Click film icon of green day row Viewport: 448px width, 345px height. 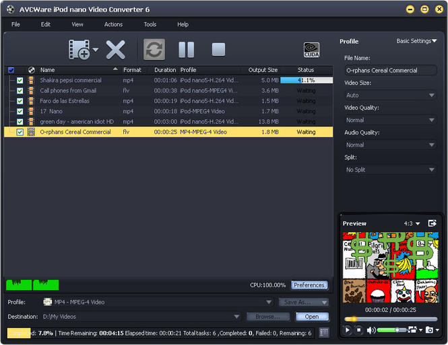(x=31, y=122)
